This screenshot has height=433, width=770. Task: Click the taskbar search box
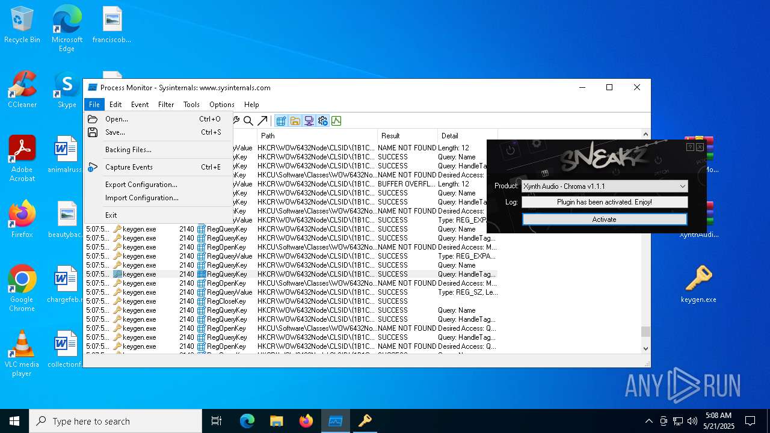pos(115,421)
